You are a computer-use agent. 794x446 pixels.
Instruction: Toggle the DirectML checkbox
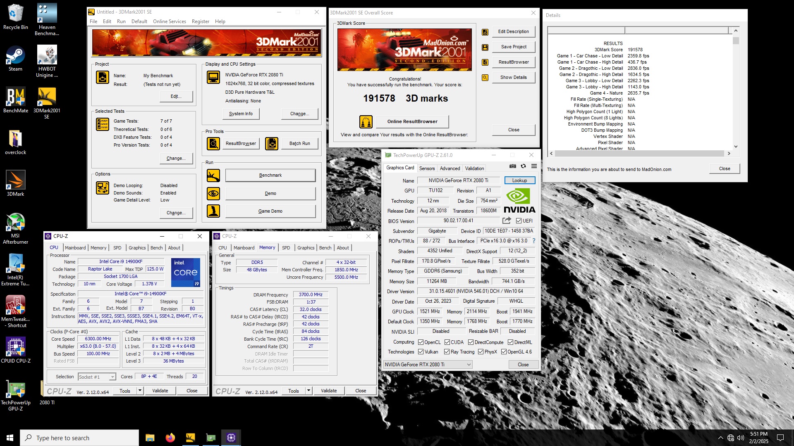pos(510,342)
